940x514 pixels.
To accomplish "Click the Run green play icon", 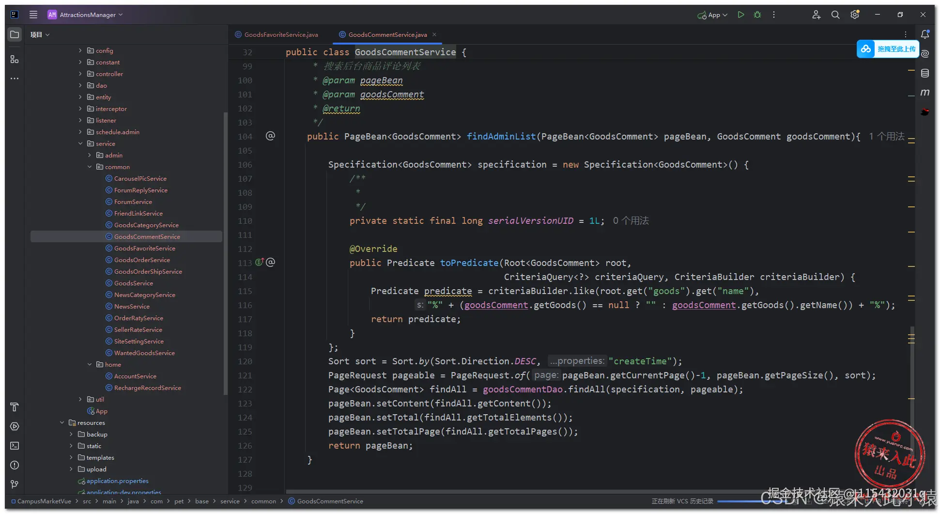I will (740, 15).
